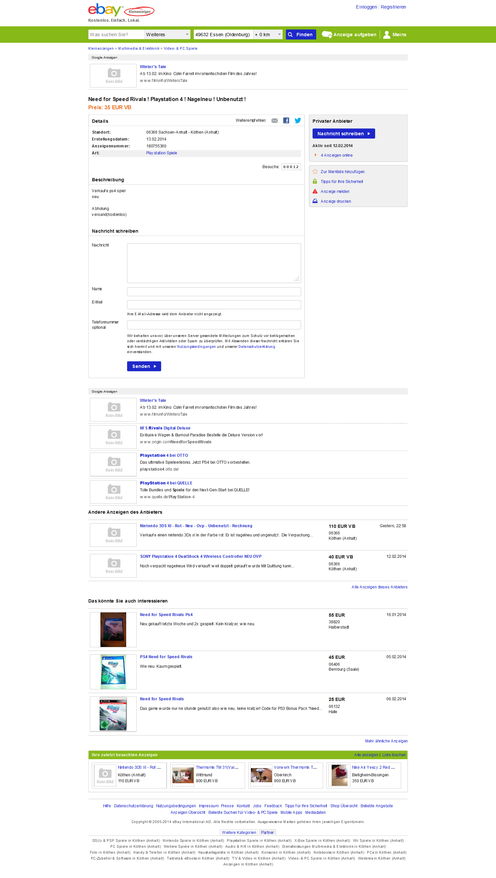Click the Kleinanzeigen breadcrumb link
Image resolution: width=496 pixels, height=878 pixels.
coord(101,49)
